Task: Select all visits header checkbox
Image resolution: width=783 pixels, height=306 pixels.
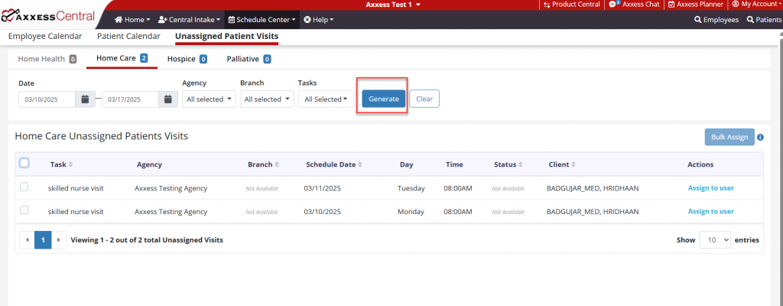Action: [x=24, y=163]
